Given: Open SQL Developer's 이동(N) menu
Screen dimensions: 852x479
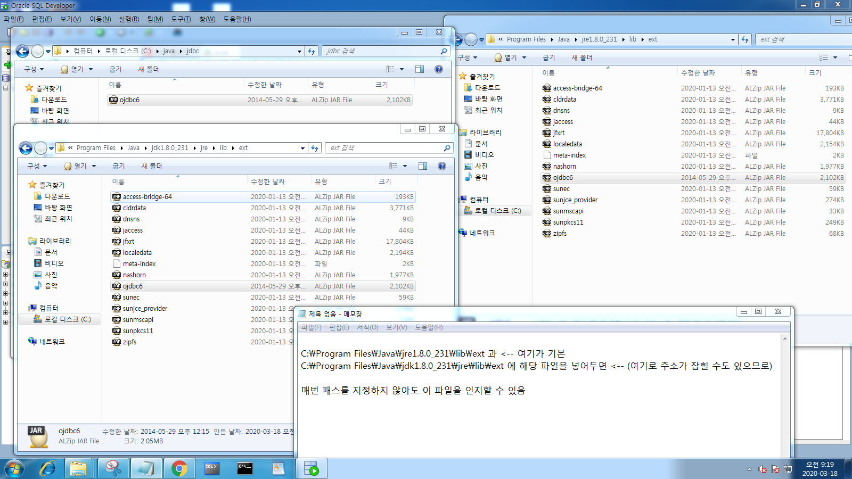Looking at the screenshot, I should coord(100,19).
